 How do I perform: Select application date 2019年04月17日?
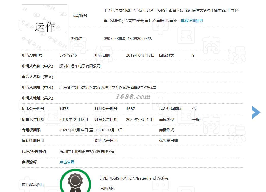[x=140, y=55]
